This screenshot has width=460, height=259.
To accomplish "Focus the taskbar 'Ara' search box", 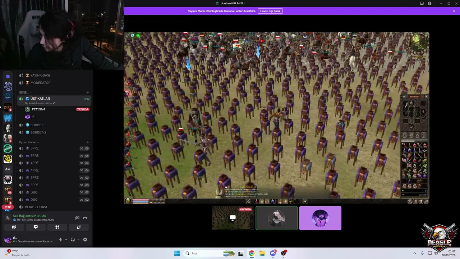I will [x=210, y=253].
